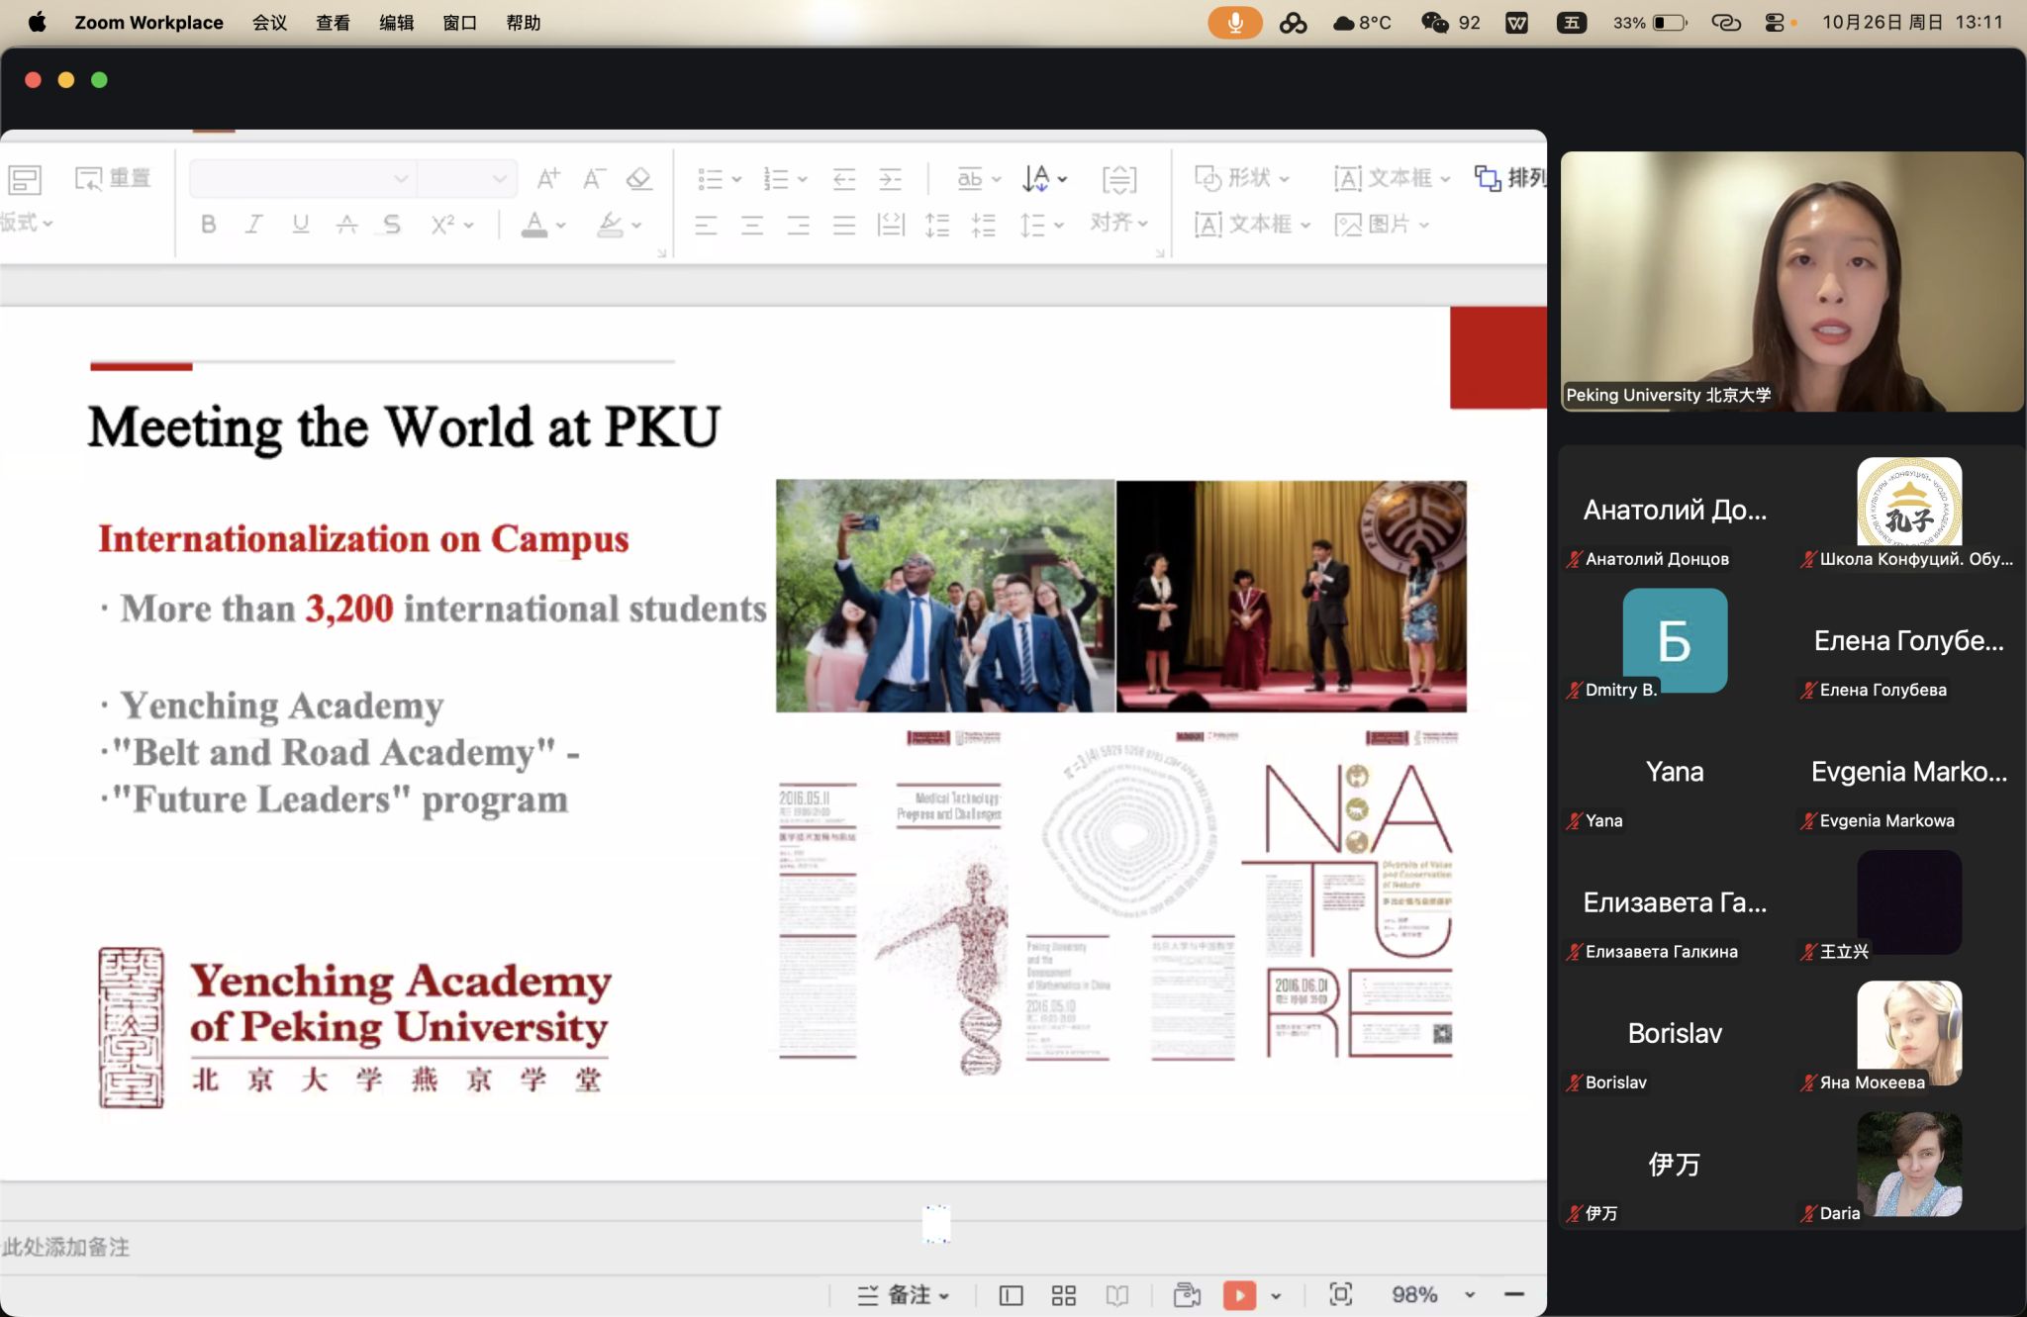Open reading view book icon
Viewport: 2027px width, 1317px height.
[1117, 1295]
